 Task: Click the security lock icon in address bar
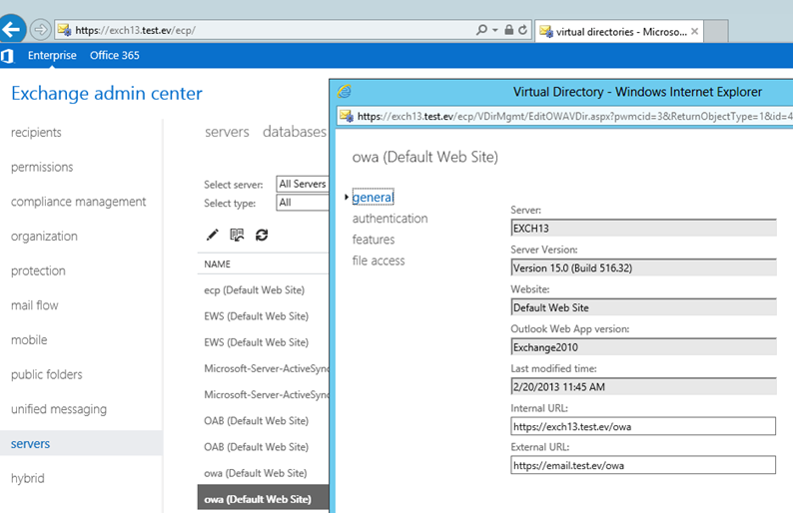(x=508, y=30)
